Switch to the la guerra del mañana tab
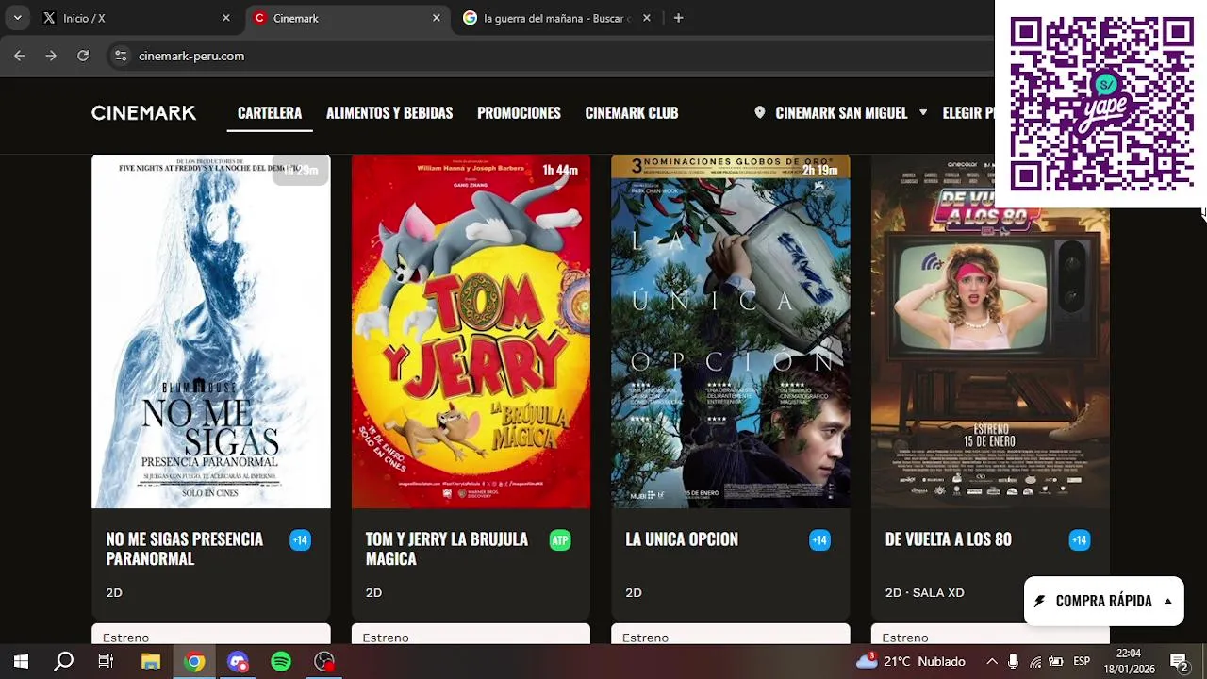Viewport: 1207px width, 679px height. click(558, 18)
